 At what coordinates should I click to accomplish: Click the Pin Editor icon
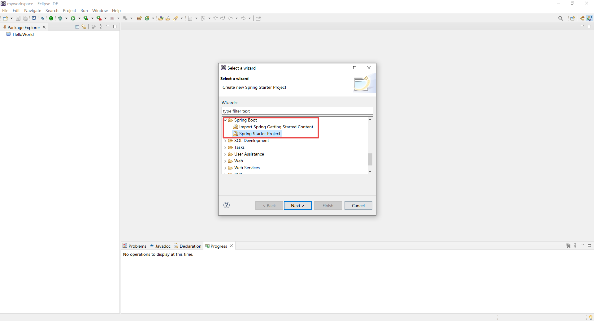258,18
